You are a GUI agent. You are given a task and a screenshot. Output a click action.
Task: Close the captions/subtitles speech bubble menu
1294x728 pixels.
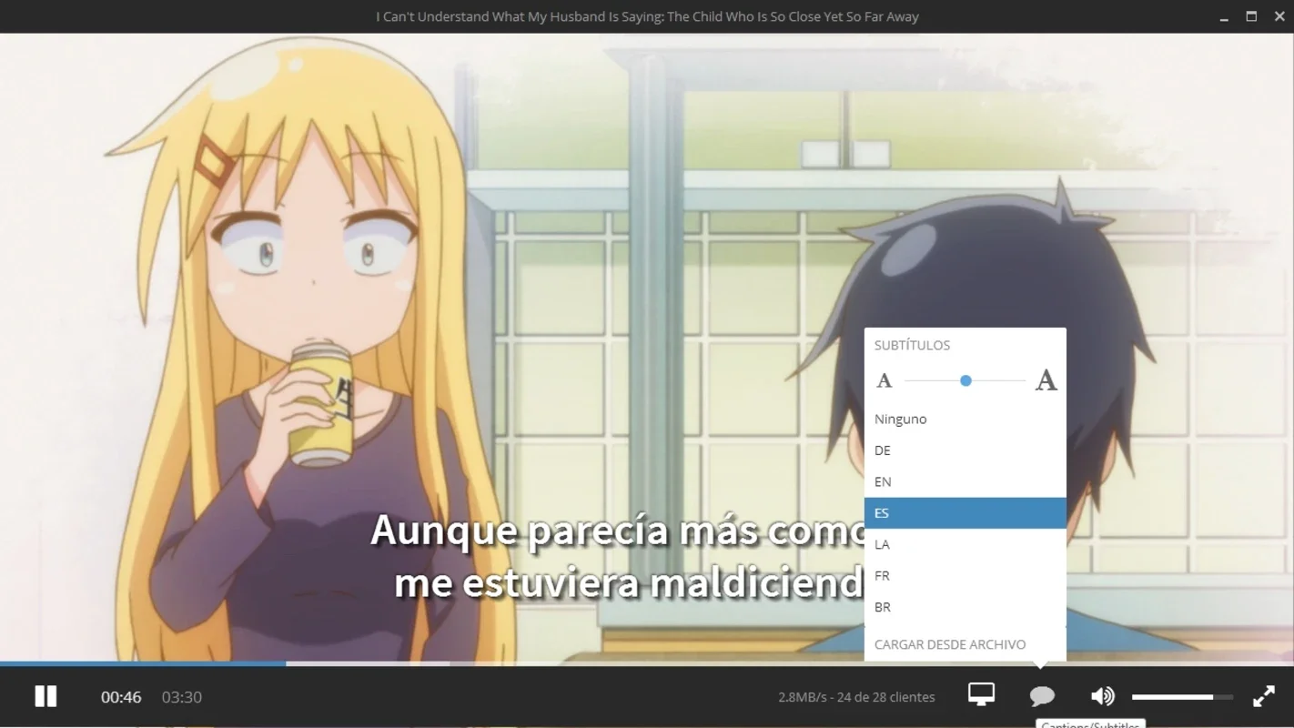click(1042, 696)
